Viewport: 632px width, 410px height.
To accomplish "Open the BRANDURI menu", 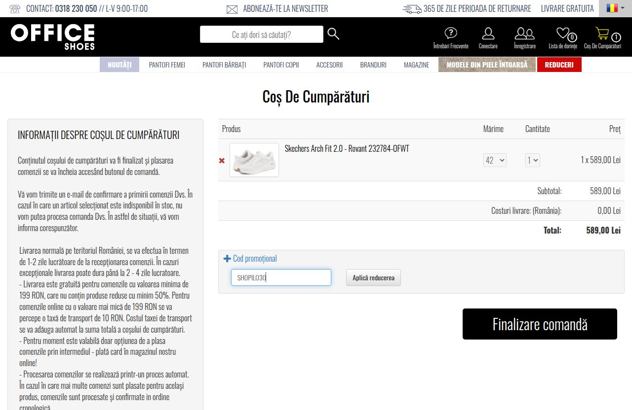I will click(373, 65).
